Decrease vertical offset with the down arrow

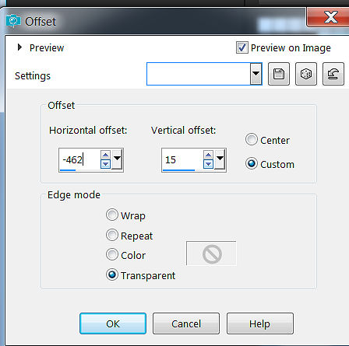(x=208, y=164)
